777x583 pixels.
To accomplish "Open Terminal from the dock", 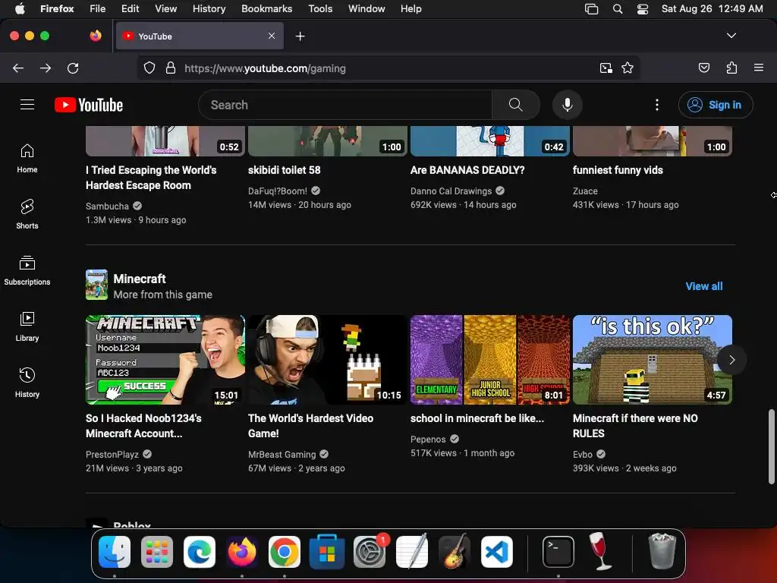I will click(x=558, y=552).
